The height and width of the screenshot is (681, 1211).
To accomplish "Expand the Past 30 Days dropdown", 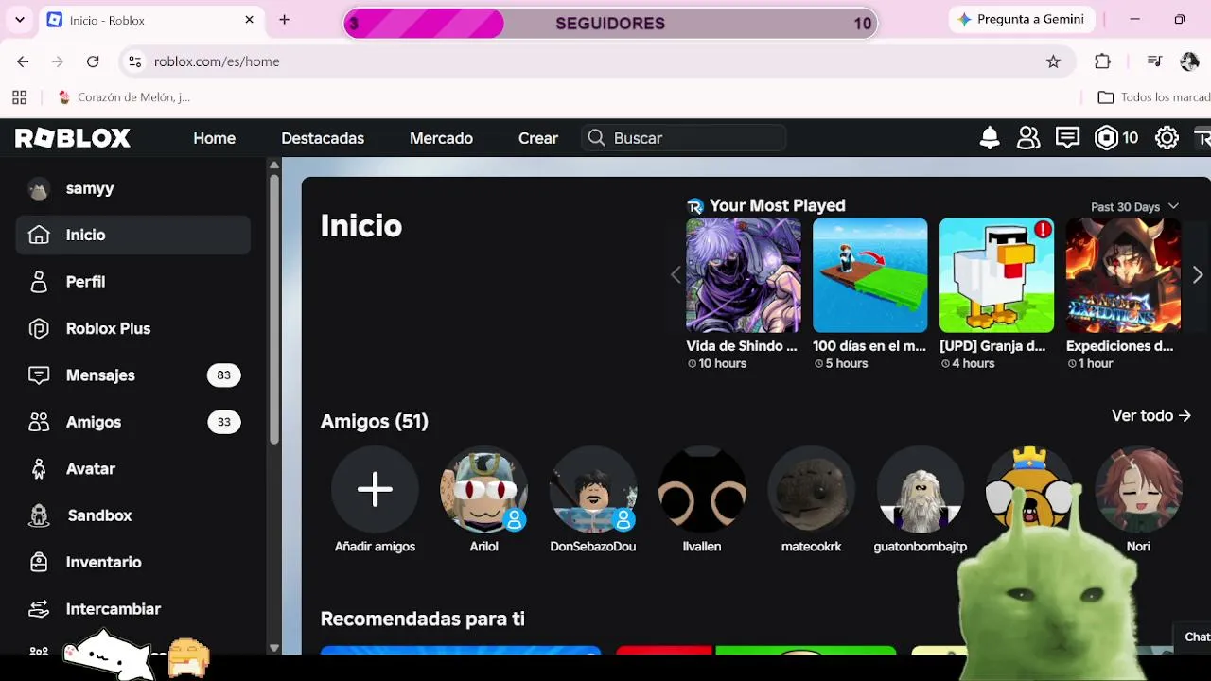I will pyautogui.click(x=1134, y=207).
